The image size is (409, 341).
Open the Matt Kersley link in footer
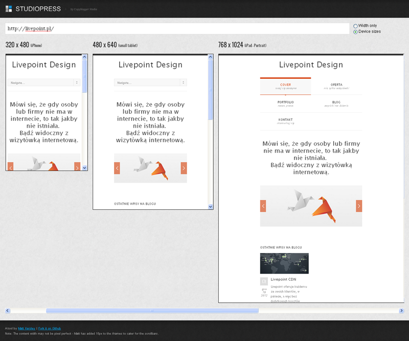click(25, 328)
